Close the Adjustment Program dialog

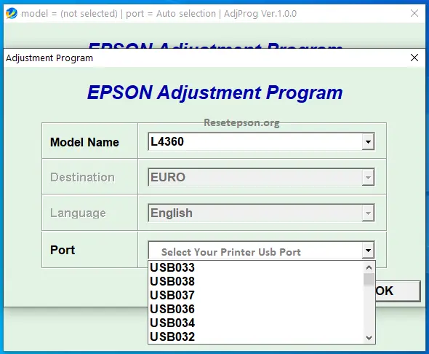coord(414,58)
